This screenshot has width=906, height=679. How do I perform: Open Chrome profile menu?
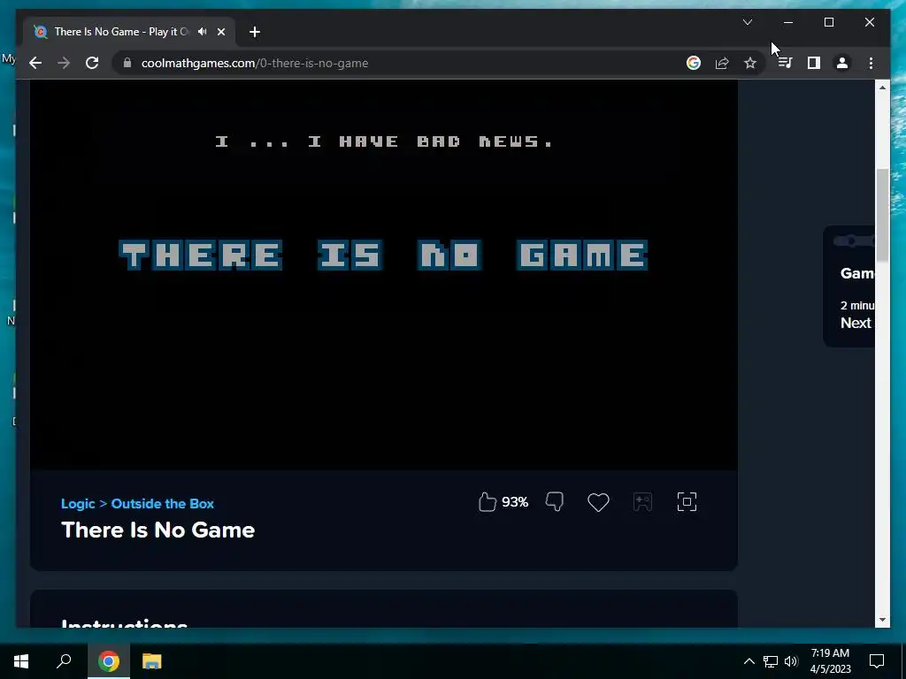click(x=842, y=63)
